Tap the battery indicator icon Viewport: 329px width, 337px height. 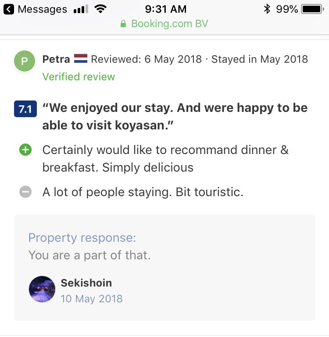coord(312,9)
